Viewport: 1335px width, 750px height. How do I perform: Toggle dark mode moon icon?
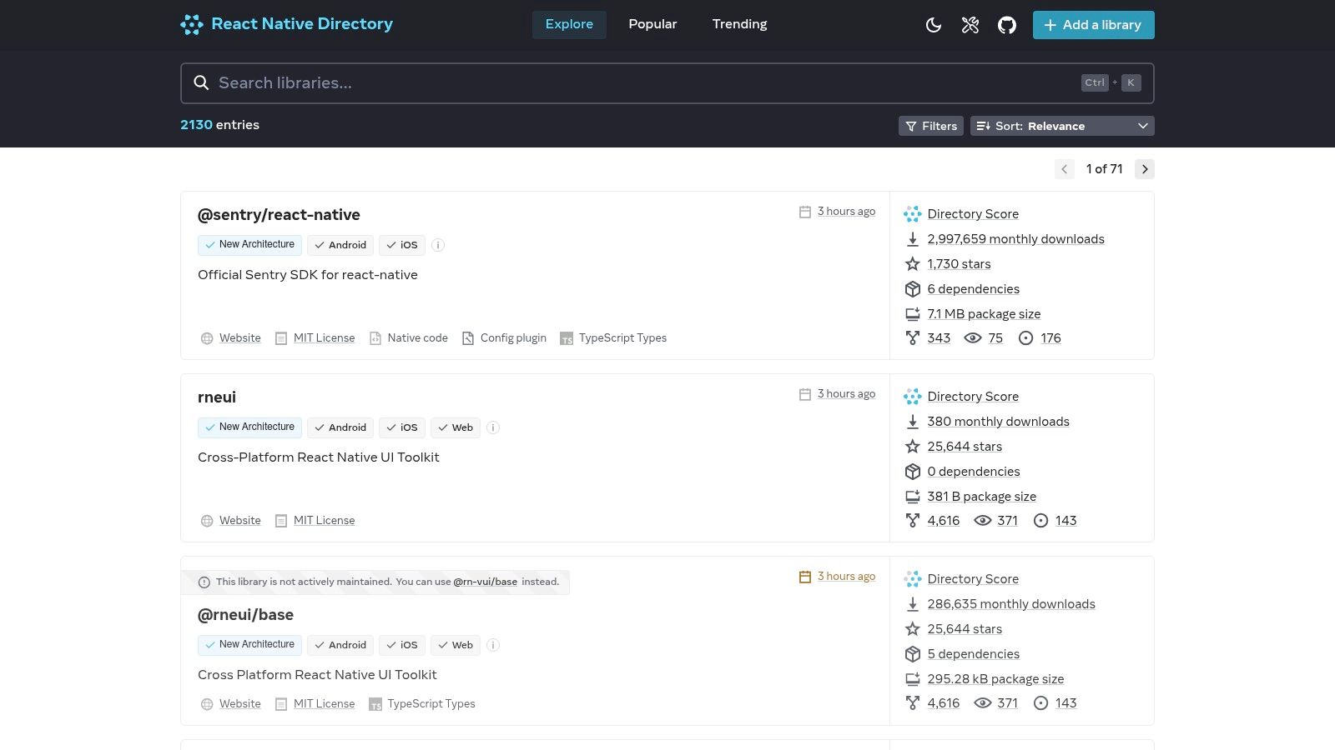(x=934, y=25)
